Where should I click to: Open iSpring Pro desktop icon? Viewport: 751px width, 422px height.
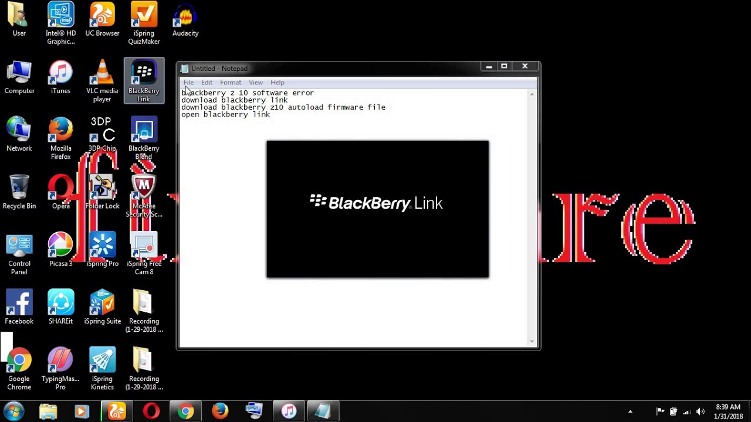pyautogui.click(x=102, y=250)
